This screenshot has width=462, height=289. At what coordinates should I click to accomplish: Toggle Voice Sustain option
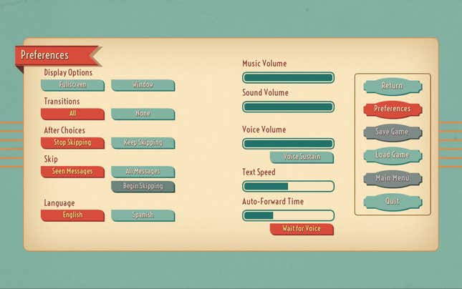[x=302, y=157]
